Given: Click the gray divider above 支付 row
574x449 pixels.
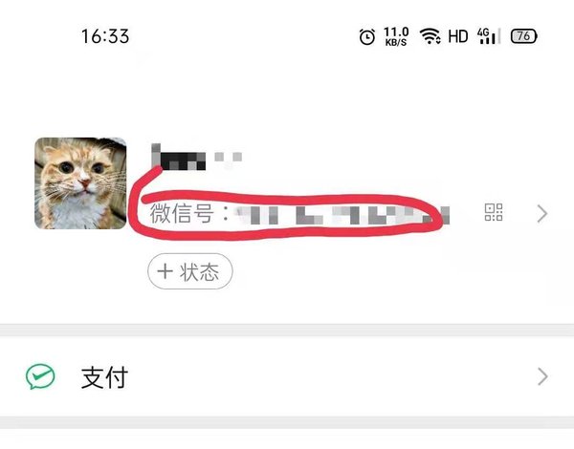Looking at the screenshot, I should pyautogui.click(x=287, y=331).
